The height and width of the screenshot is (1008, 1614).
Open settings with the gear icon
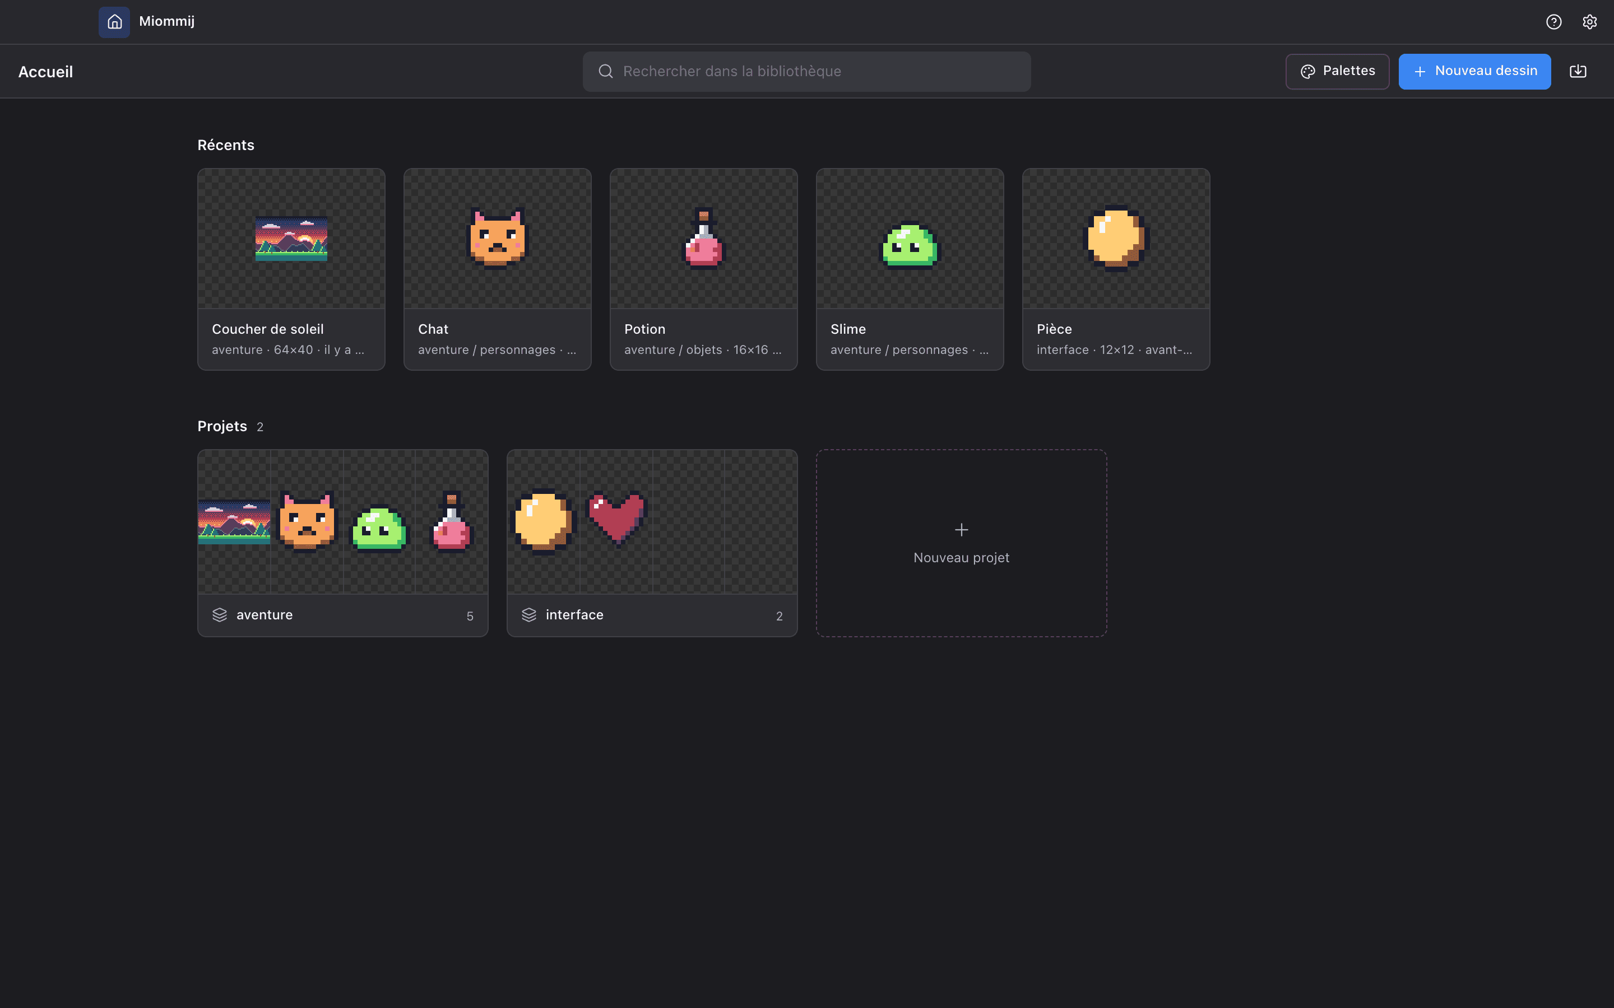(x=1589, y=22)
